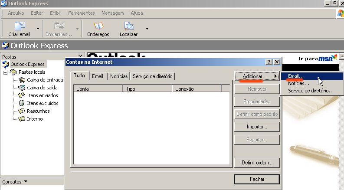Open the Mensagem menu
This screenshot has height=190, width=344.
[112, 13]
